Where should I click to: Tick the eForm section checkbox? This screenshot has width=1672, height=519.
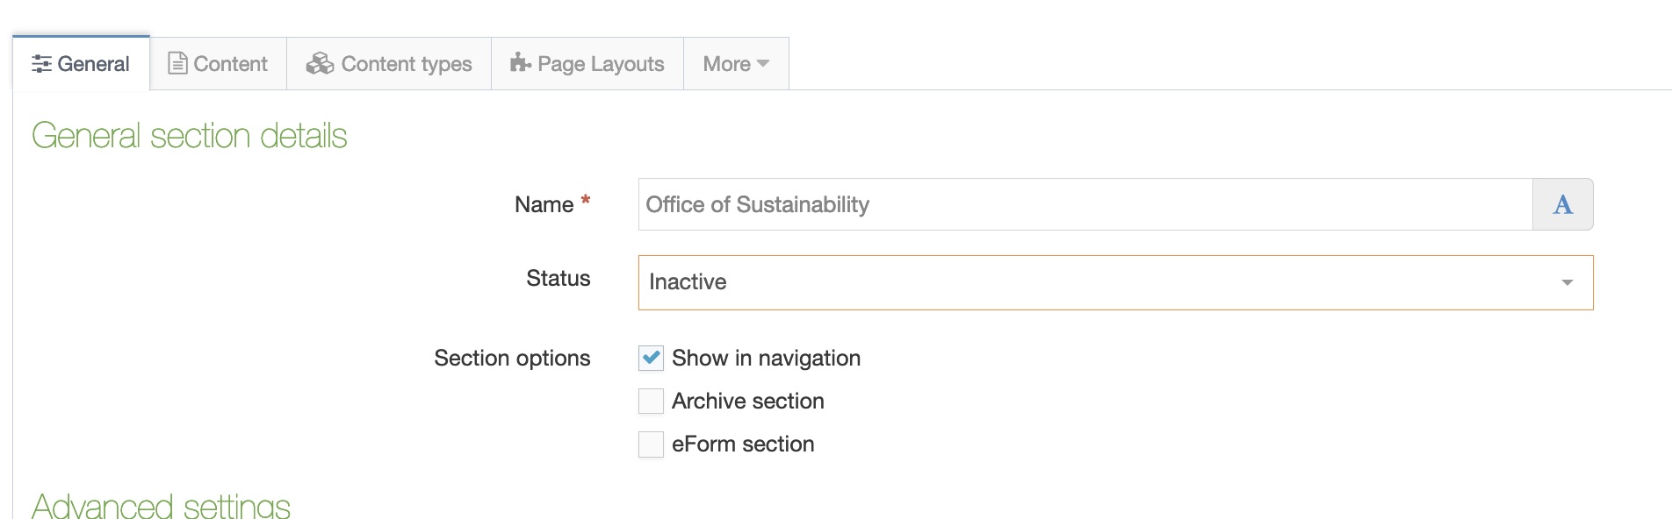coord(651,444)
